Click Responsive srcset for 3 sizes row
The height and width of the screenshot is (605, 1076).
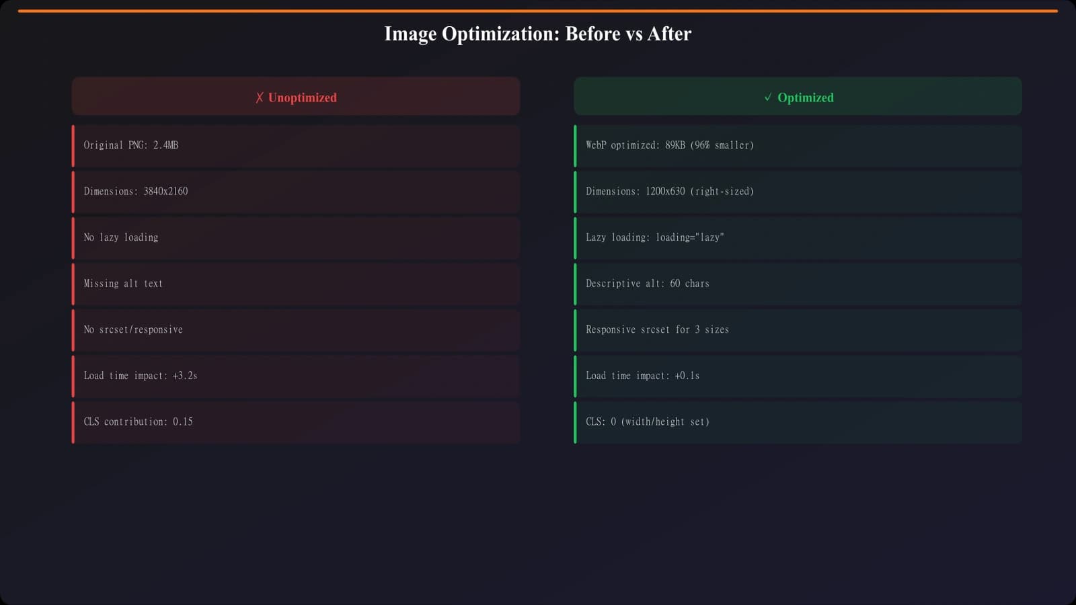pos(798,329)
